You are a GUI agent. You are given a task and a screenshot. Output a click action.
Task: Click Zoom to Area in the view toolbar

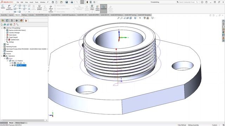(122, 18)
